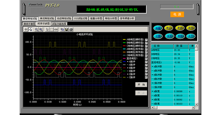Screen dimensions: 222x115
Task: Click the orange 电源 power button
Action: [x=177, y=14]
